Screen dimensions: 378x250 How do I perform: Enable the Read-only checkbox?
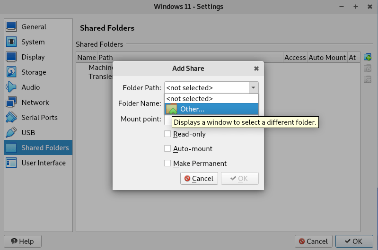point(167,134)
